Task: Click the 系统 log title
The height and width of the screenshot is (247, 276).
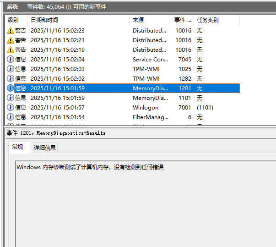Action: click(x=12, y=7)
